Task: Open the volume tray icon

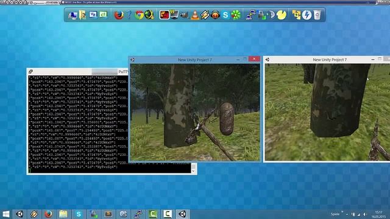Action: [x=365, y=214]
